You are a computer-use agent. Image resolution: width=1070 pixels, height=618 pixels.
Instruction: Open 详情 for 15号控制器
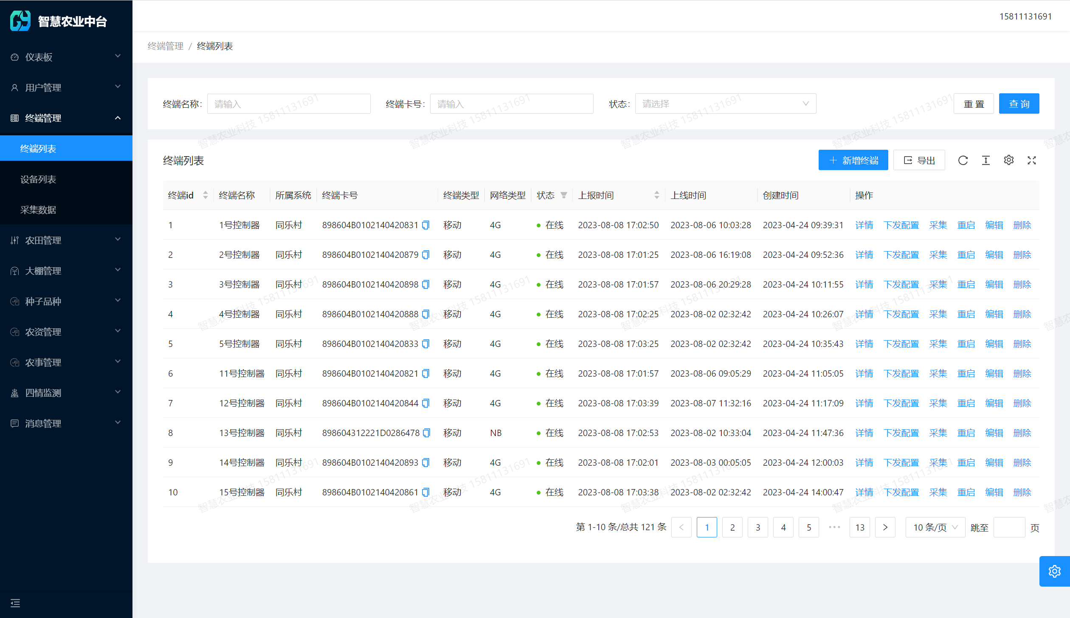click(x=864, y=492)
